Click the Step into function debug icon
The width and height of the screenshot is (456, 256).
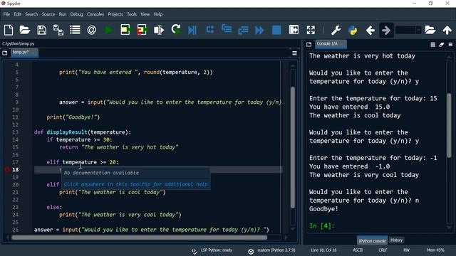tap(227, 29)
